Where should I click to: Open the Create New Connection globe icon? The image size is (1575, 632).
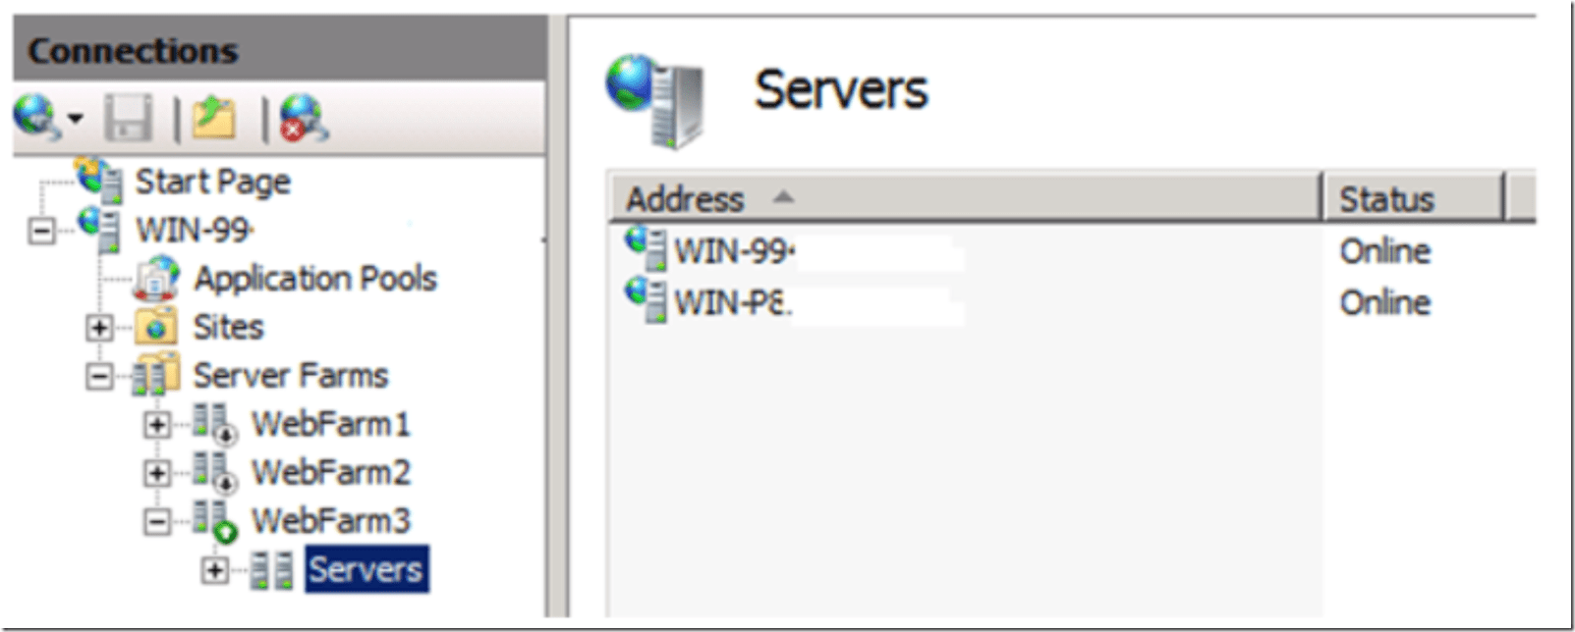pos(37,117)
